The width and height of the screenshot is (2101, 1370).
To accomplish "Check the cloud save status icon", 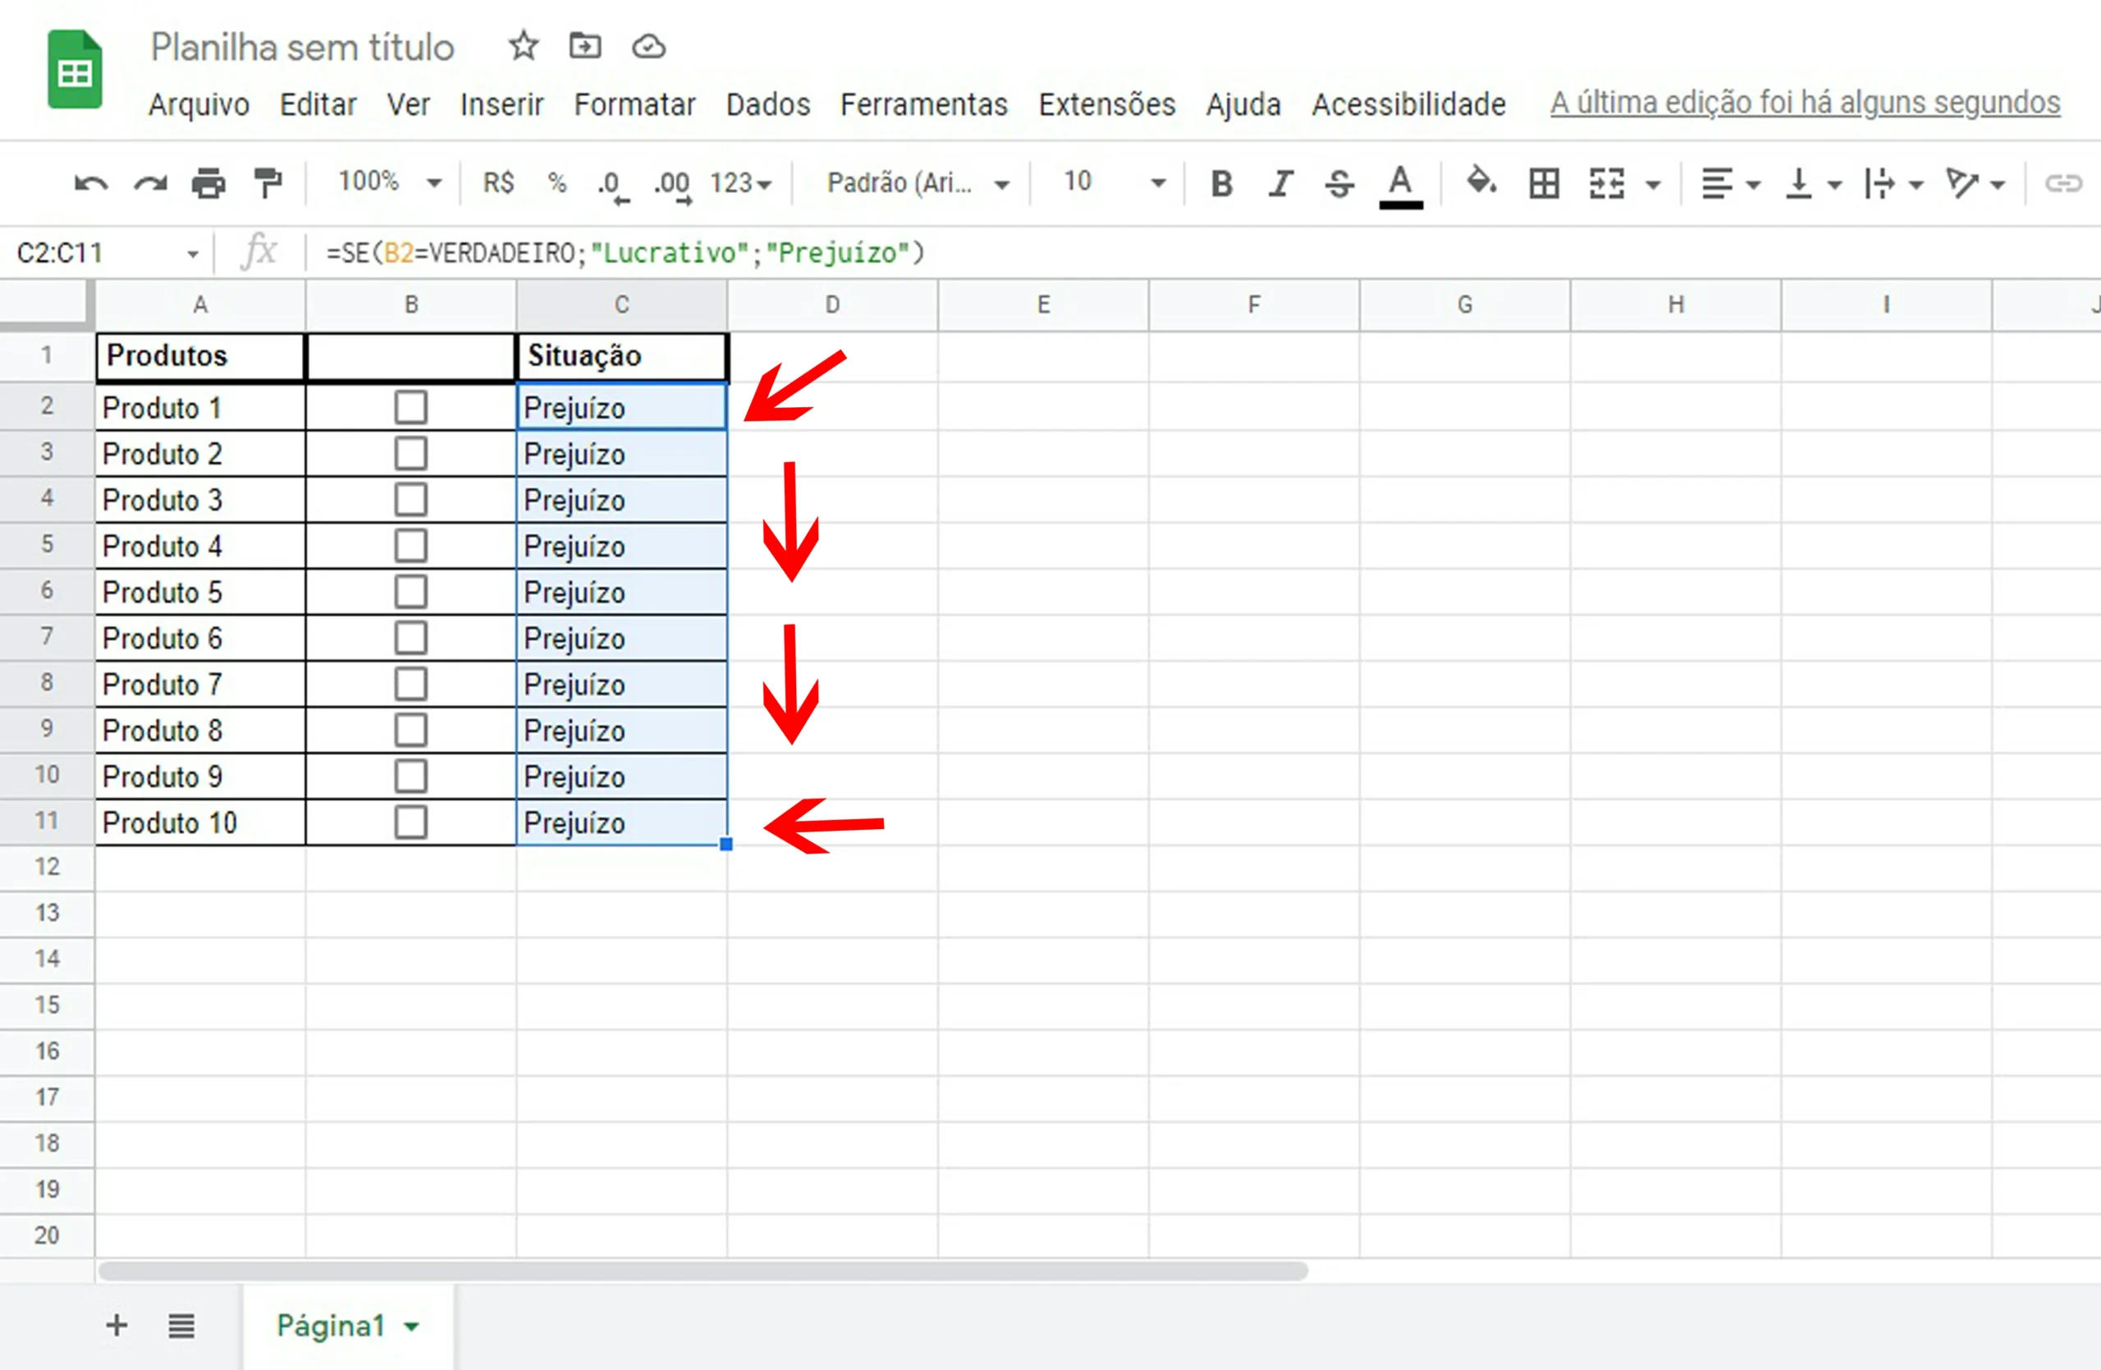I will point(649,46).
